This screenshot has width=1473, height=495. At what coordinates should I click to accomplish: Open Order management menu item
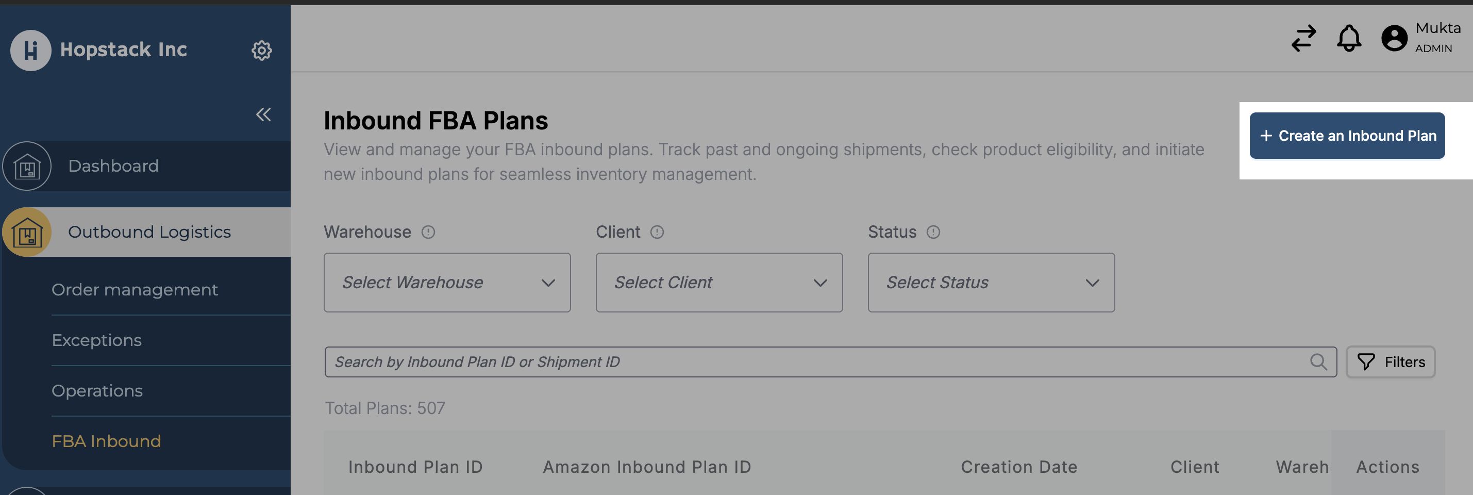tap(135, 290)
